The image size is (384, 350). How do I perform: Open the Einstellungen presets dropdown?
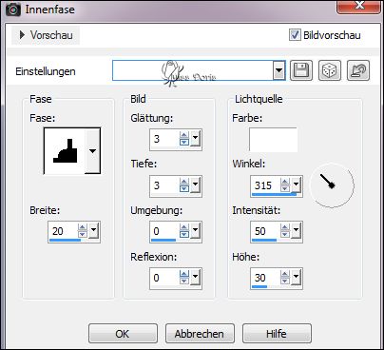[x=278, y=70]
